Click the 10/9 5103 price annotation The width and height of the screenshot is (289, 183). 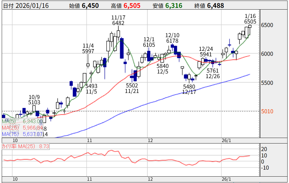pyautogui.click(x=34, y=100)
